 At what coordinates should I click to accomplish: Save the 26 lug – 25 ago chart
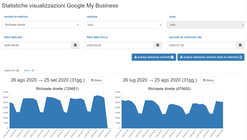[x=208, y=80]
